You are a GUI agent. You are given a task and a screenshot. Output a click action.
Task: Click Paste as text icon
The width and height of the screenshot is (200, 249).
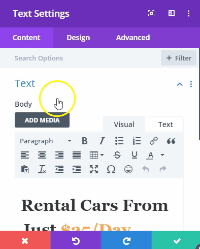[x=25, y=169]
